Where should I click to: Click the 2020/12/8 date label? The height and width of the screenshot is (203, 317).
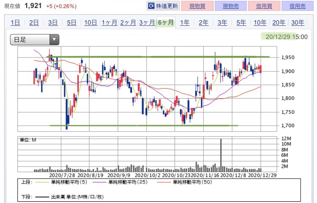233,175
